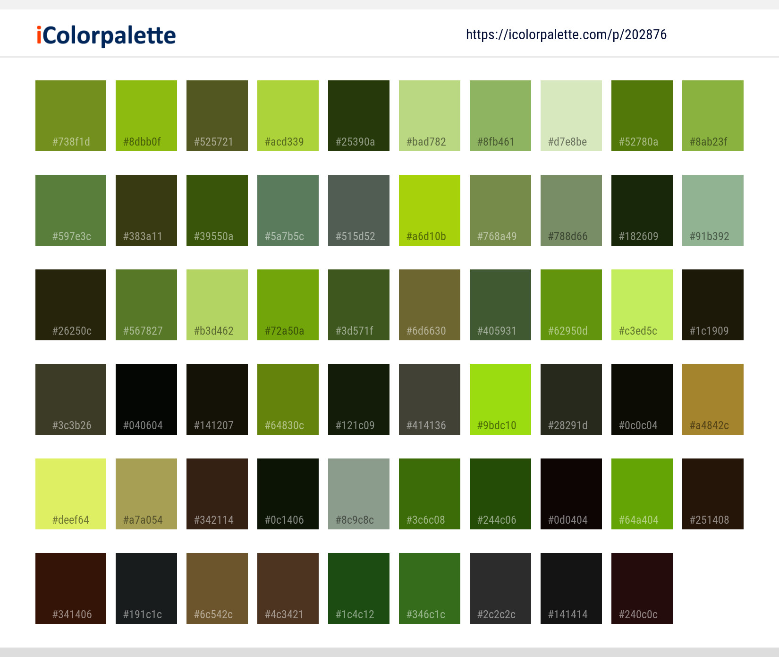779x657 pixels.
Task: Select the #182609 swatch
Action: pyautogui.click(x=642, y=210)
